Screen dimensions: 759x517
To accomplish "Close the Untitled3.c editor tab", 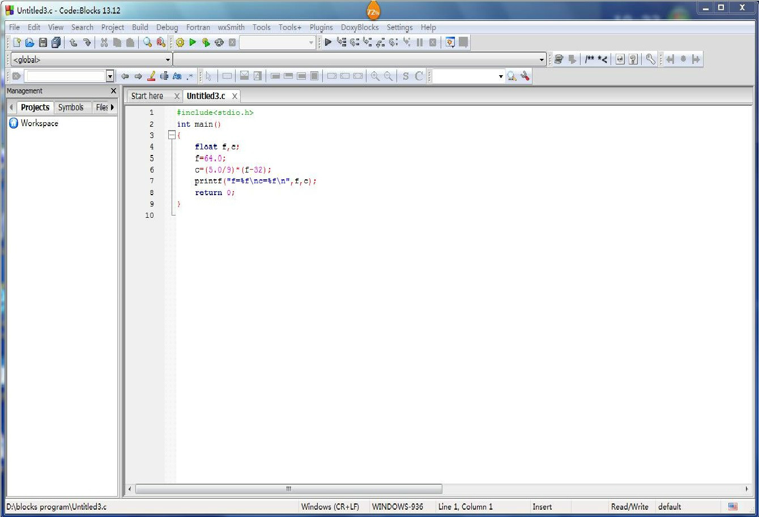I will coord(234,96).
